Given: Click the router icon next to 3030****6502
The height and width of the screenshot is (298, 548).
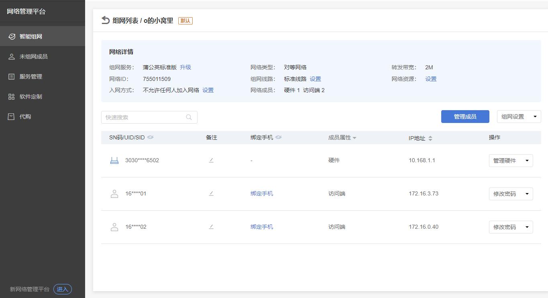Looking at the screenshot, I should 114,159.
